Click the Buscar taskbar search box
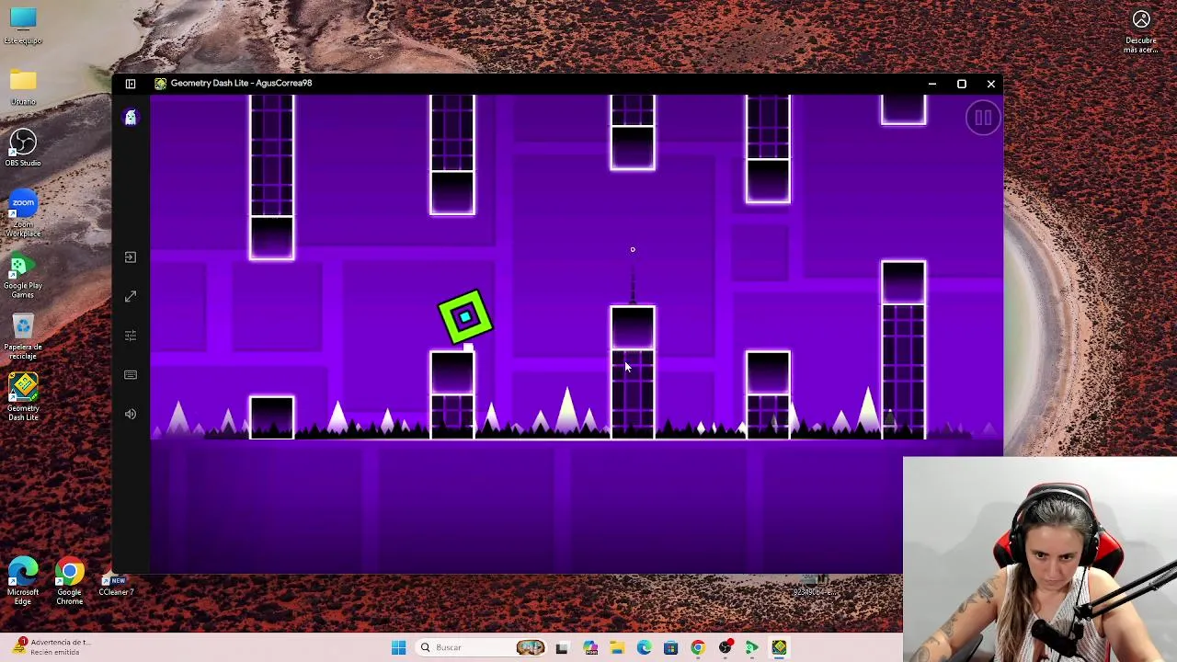The image size is (1177, 662). tap(482, 647)
